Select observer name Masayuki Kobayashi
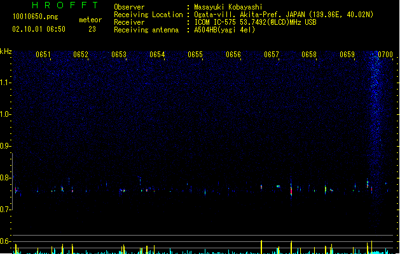Screen dimensions: 400x254 [x=228, y=7]
